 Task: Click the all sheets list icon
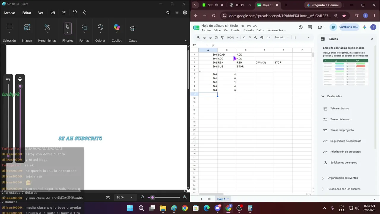point(209,199)
